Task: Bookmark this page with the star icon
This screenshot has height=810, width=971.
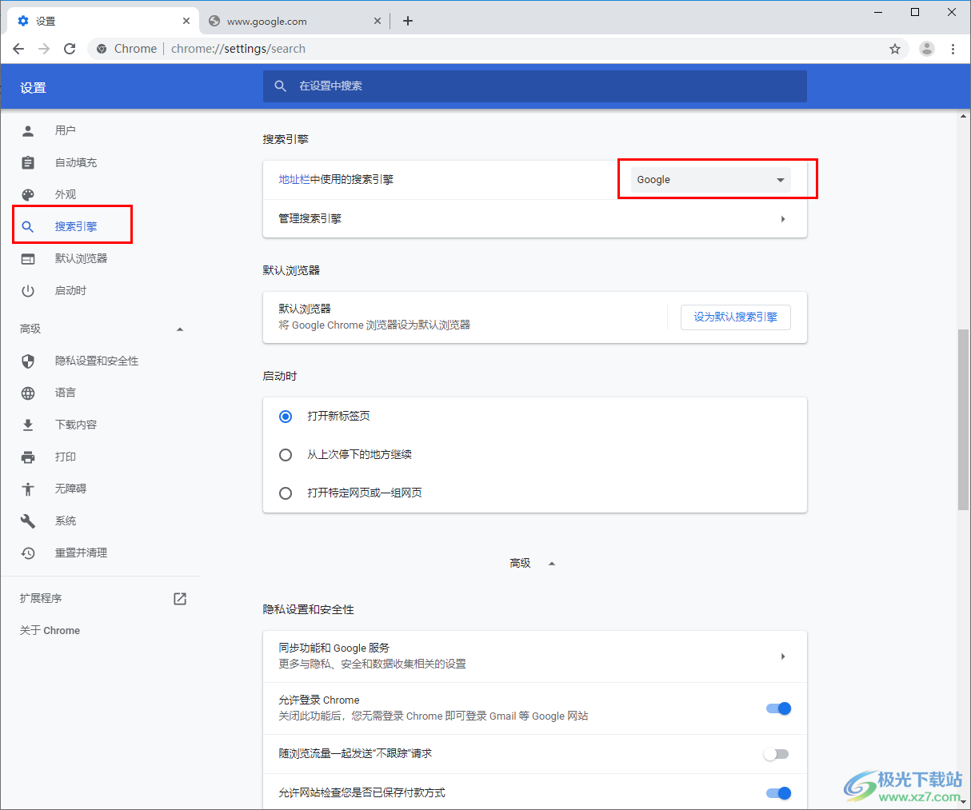Action: pyautogui.click(x=895, y=49)
